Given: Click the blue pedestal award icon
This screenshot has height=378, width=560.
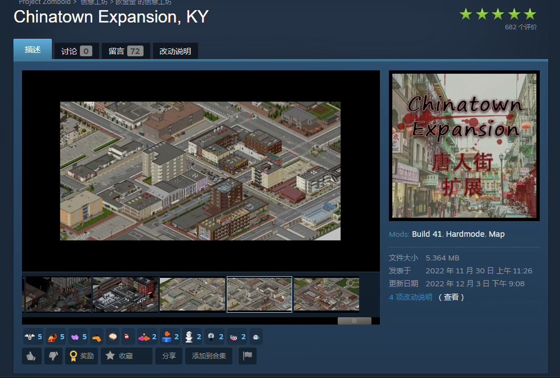Looking at the screenshot, I should tap(170, 337).
